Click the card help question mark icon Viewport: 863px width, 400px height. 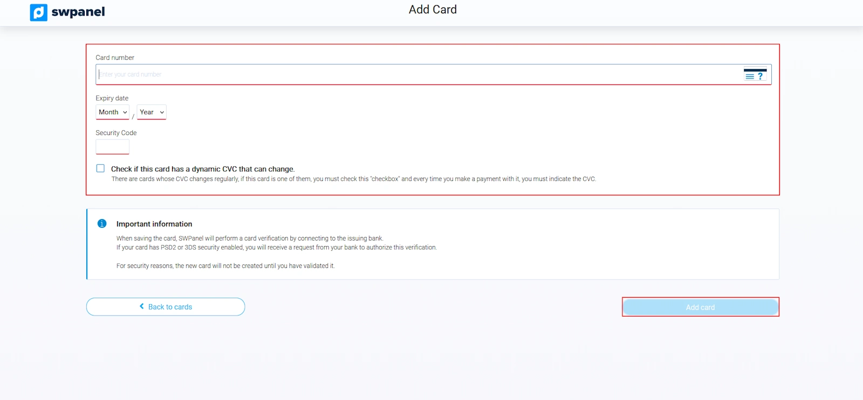tap(755, 75)
